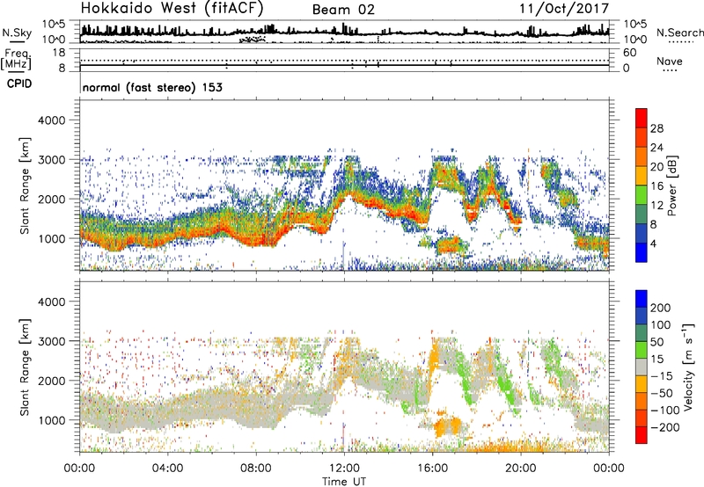Click the "-200" velocity colorbar label
The width and height of the screenshot is (704, 487).
point(665,427)
